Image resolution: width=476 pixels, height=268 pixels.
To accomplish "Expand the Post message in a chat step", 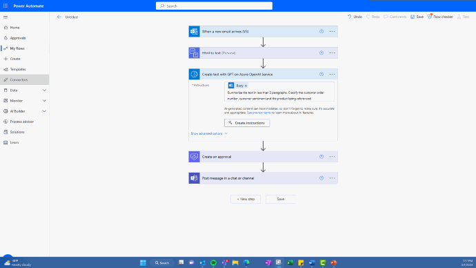I will click(264, 178).
